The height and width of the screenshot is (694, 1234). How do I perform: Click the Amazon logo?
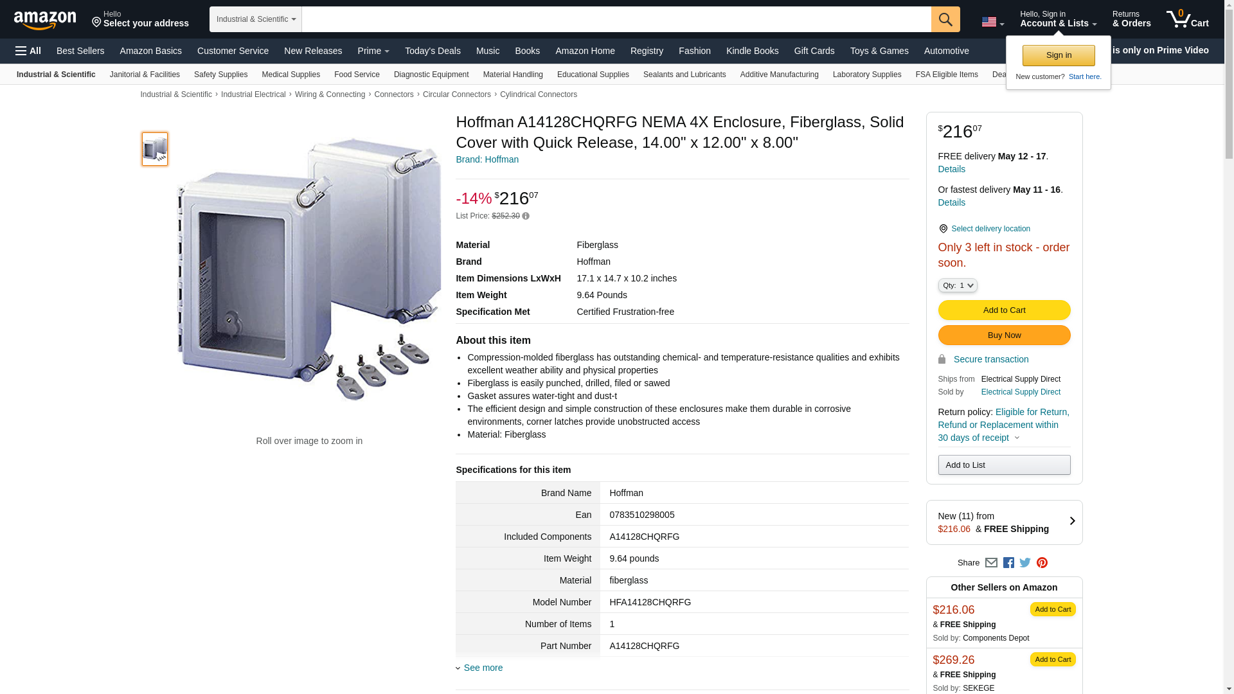[45, 20]
